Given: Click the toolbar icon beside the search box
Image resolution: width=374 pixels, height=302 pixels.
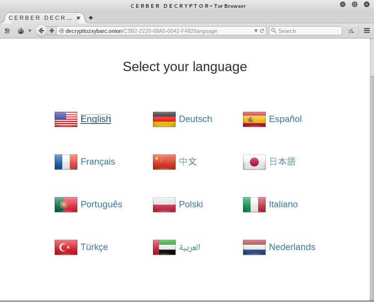Looking at the screenshot, I should pos(351,31).
